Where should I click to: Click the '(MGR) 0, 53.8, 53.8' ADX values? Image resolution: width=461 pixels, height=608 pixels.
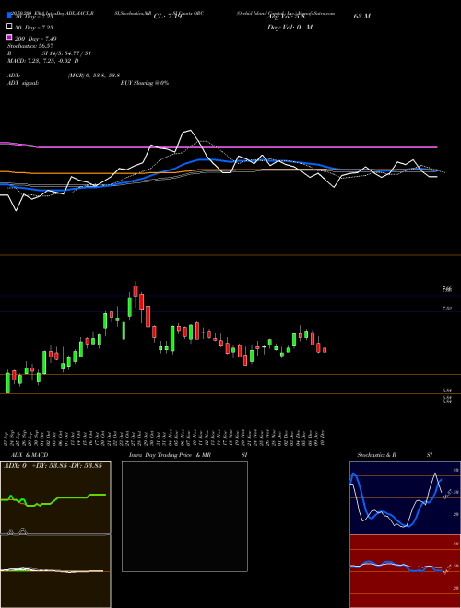coord(93,76)
